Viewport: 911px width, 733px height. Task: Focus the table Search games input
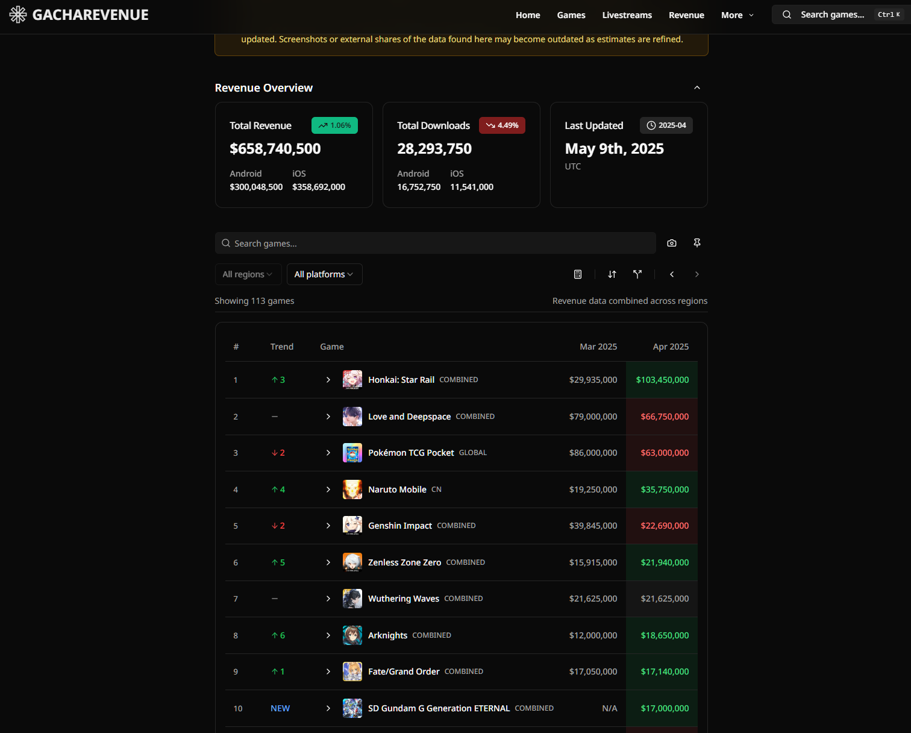[x=436, y=243]
